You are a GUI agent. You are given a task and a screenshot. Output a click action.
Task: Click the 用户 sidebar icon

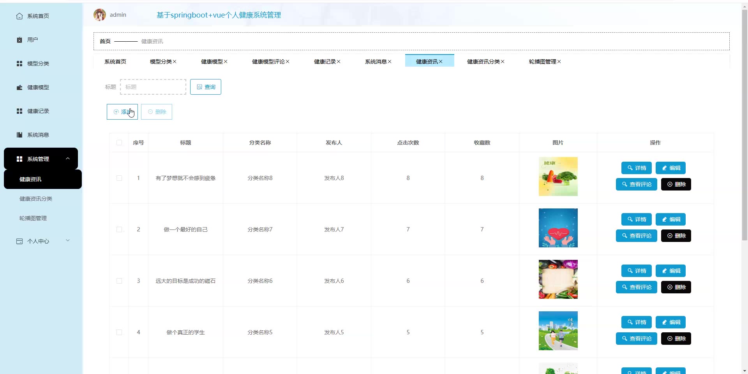click(19, 40)
